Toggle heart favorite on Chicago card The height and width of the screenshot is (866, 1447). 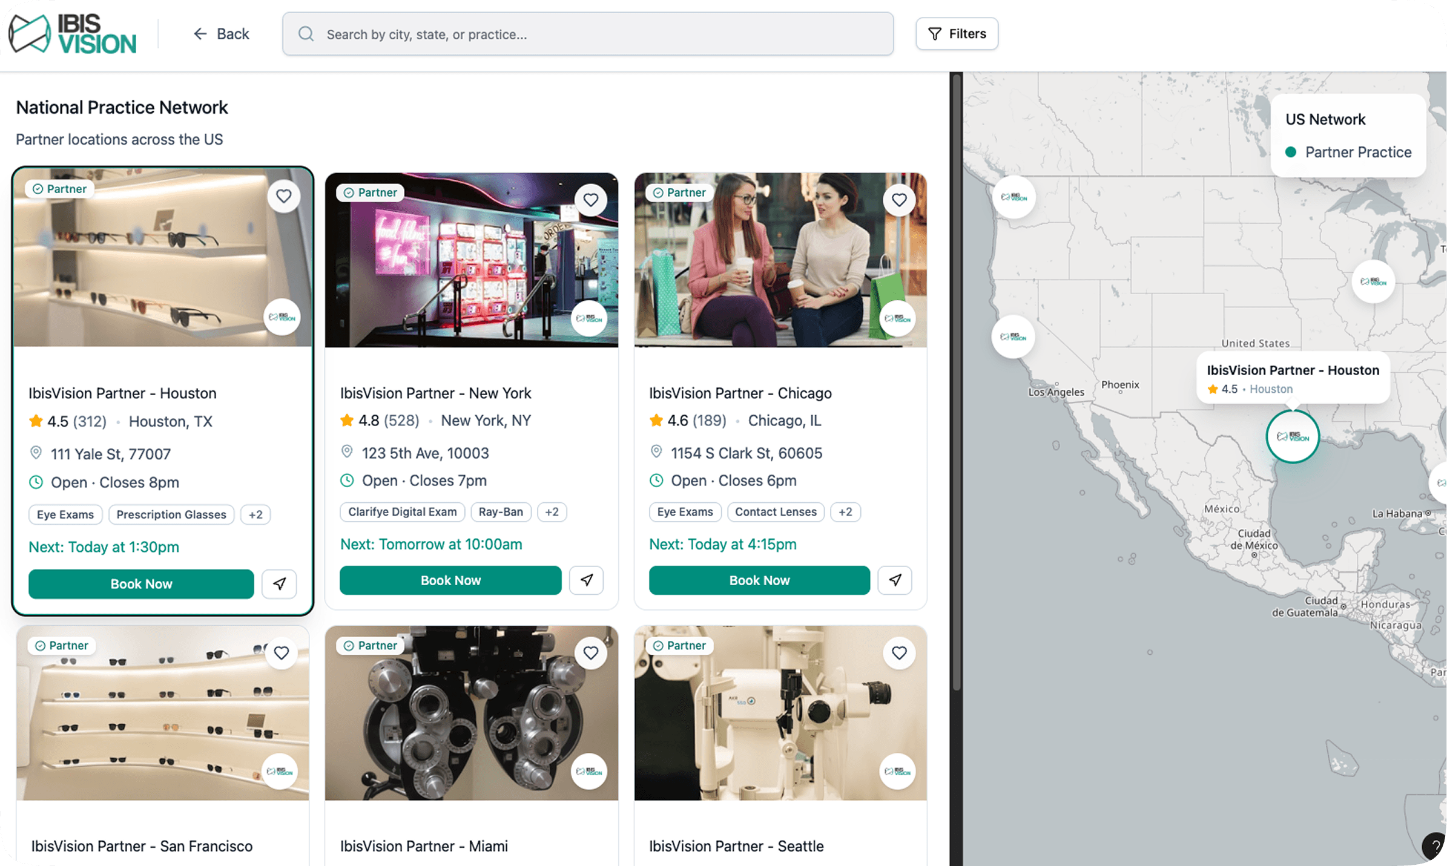pyautogui.click(x=899, y=200)
